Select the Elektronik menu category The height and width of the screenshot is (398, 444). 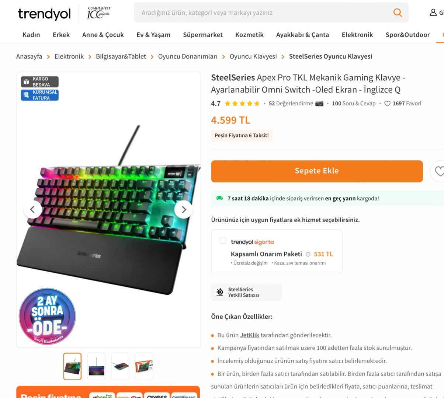[x=357, y=35]
